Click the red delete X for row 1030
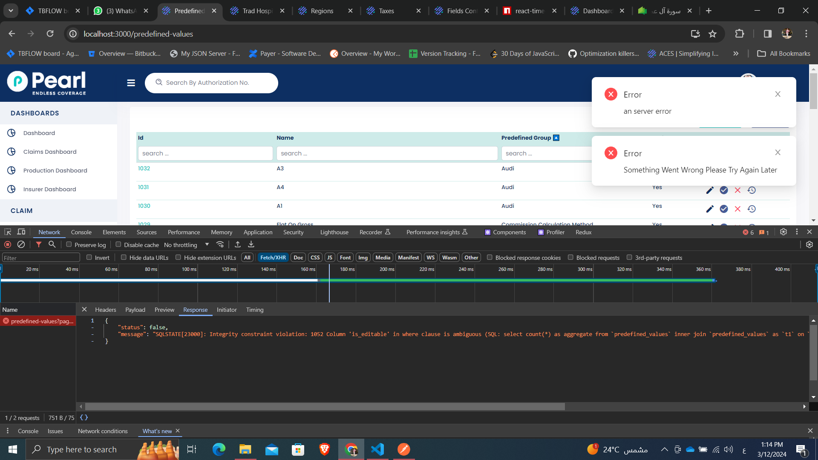 (x=737, y=209)
